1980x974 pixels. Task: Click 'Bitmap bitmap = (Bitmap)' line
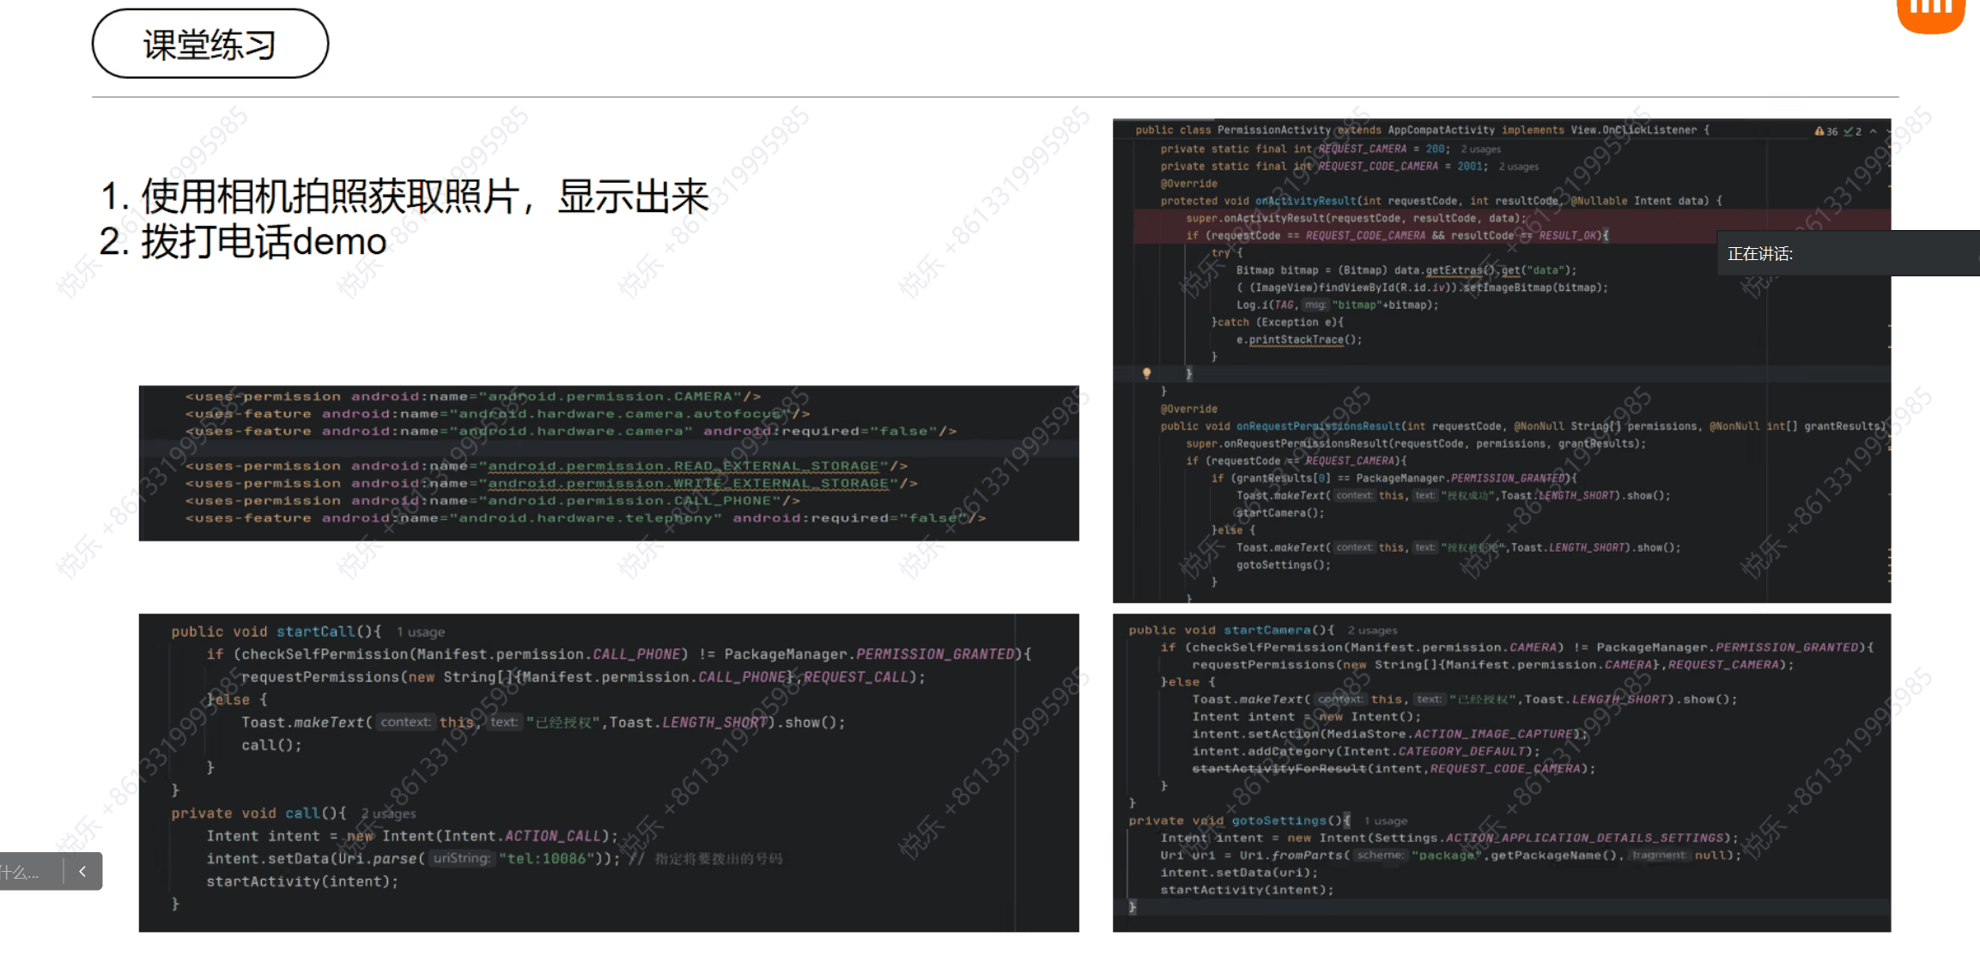click(x=1406, y=270)
